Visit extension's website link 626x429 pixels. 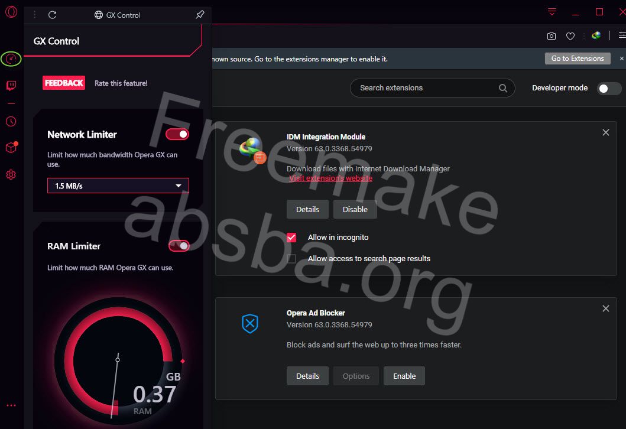coord(330,178)
